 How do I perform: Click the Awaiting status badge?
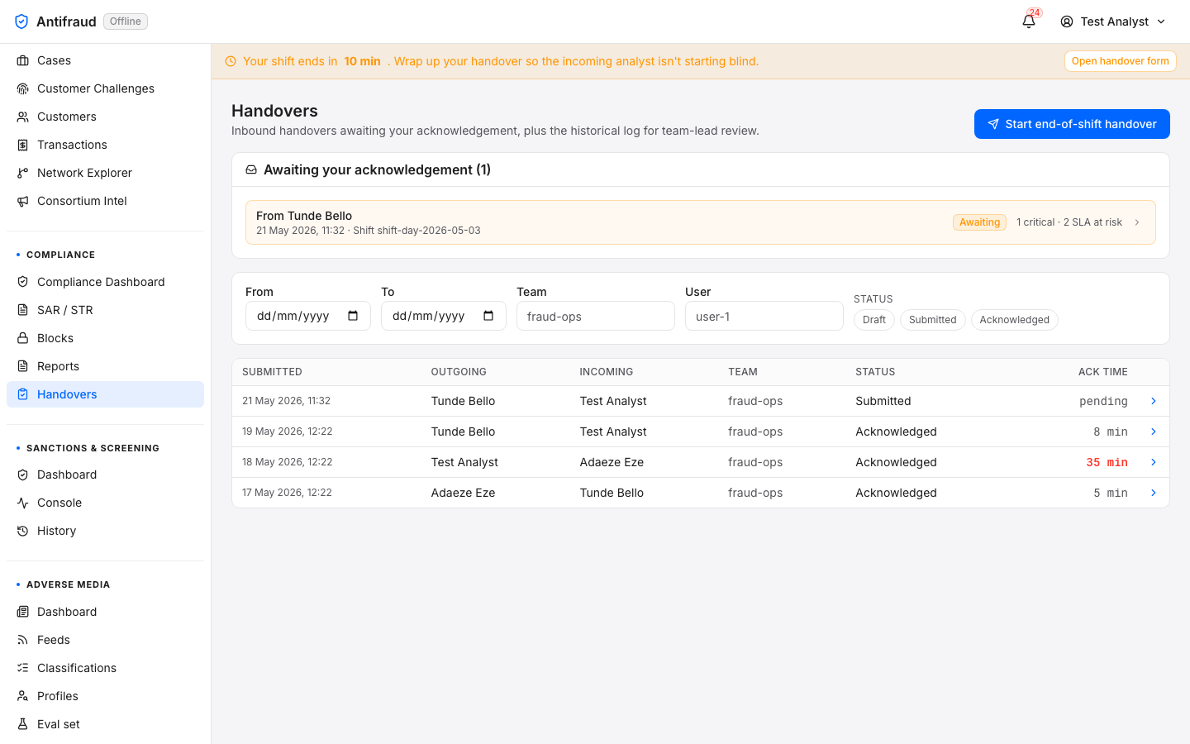(979, 222)
